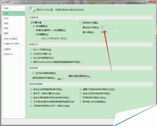Enable 启用迭代计算(I) checkbox
This screenshot has width=157, height=126.
tap(81, 23)
